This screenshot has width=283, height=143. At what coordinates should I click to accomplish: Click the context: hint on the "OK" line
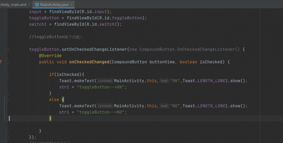click(x=105, y=81)
